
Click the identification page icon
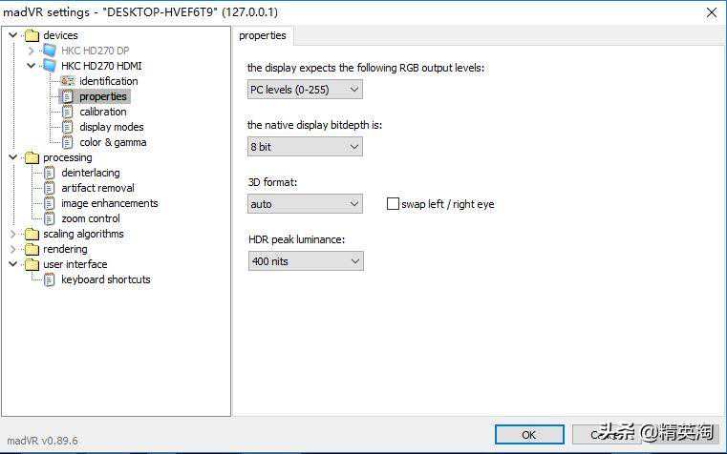(x=67, y=81)
